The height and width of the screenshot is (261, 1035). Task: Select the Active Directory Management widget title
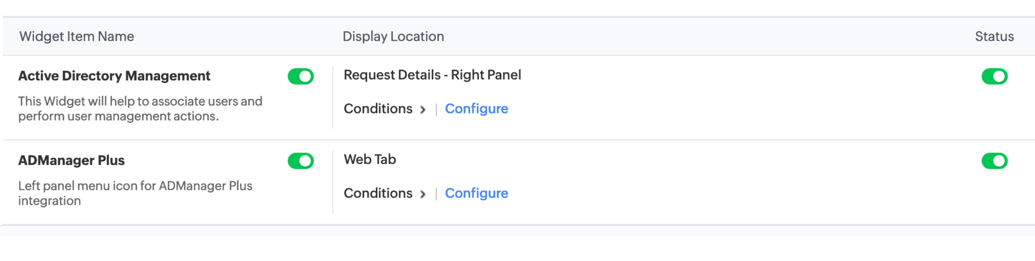114,76
